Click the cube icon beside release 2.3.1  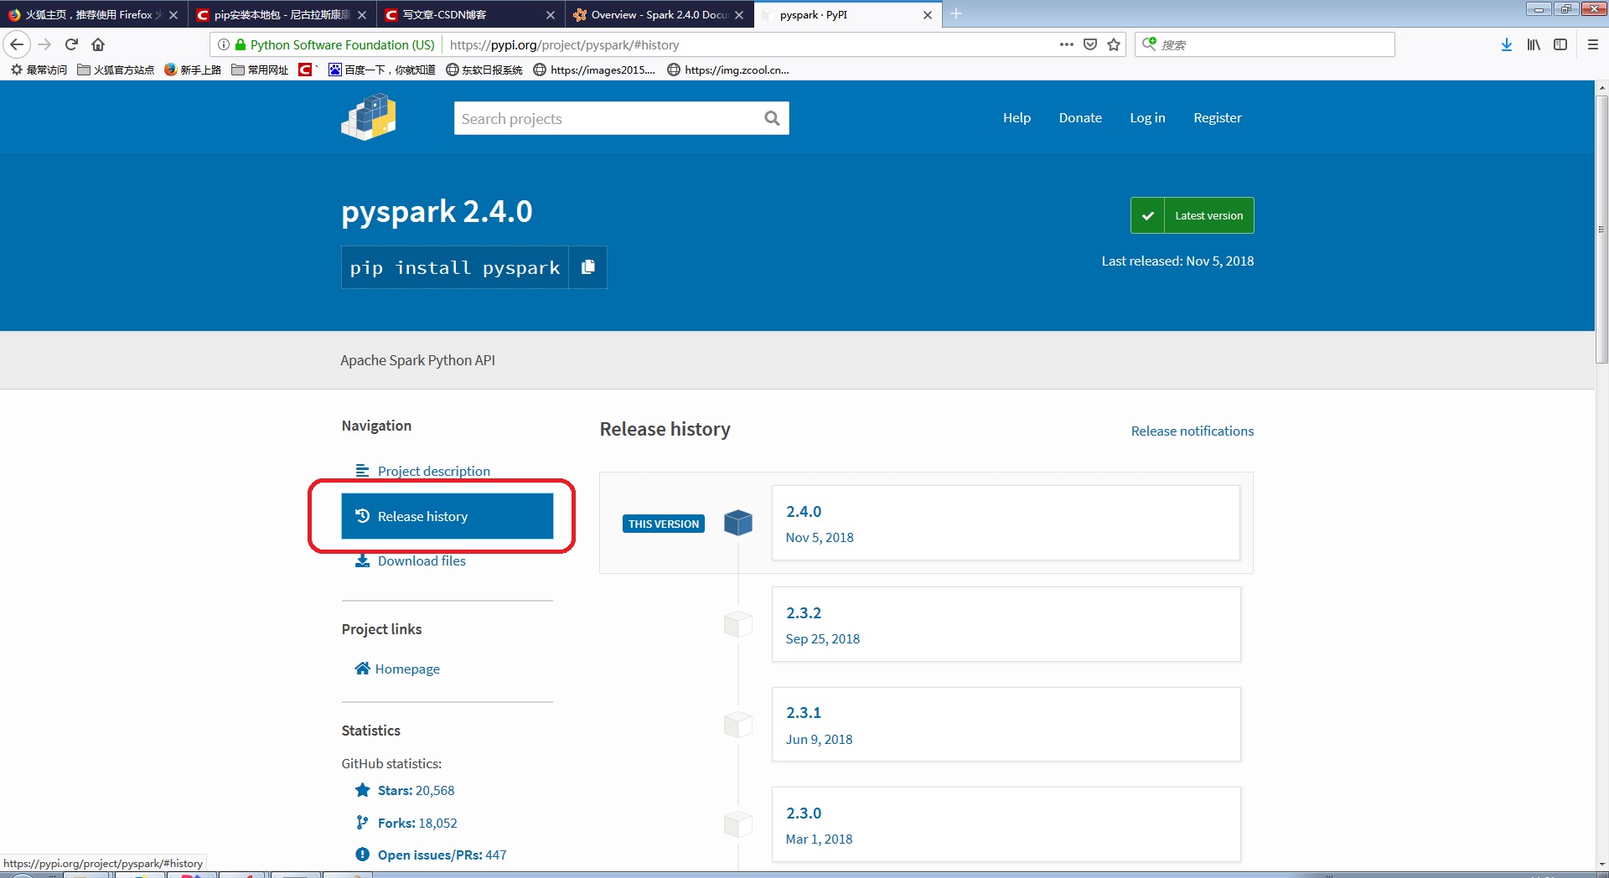[738, 725]
